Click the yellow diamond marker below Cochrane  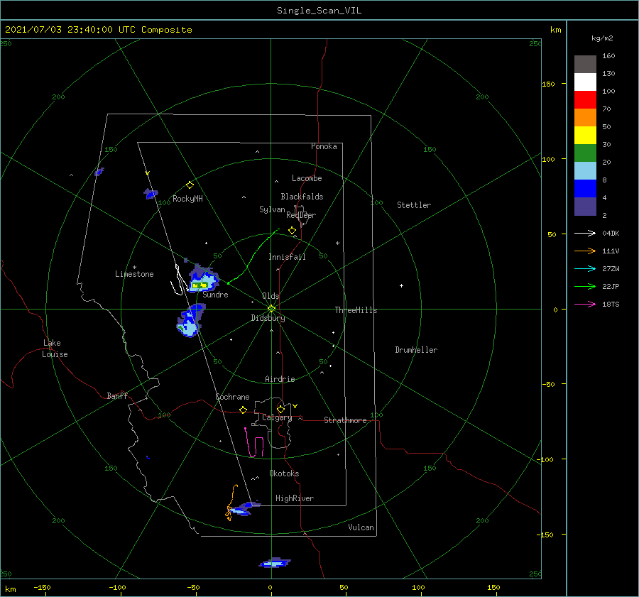coord(243,410)
